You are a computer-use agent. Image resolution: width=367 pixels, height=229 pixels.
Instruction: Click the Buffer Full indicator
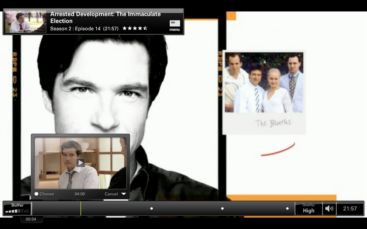pyautogui.click(x=17, y=208)
